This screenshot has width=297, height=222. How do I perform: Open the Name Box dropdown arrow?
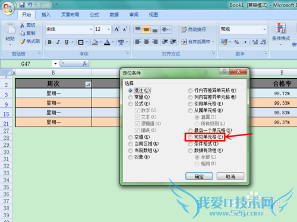(x=55, y=63)
